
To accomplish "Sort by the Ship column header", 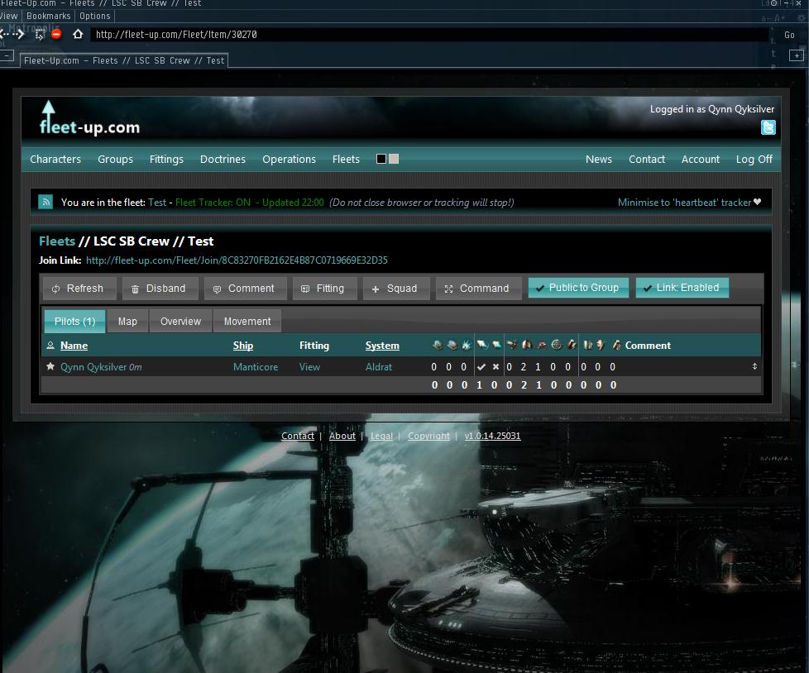I will tap(243, 345).
